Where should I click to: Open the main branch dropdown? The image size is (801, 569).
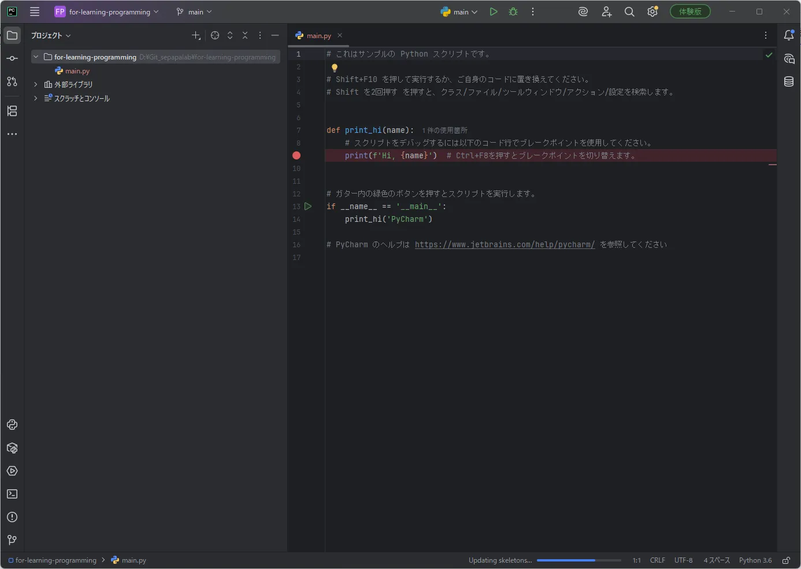[x=194, y=12]
